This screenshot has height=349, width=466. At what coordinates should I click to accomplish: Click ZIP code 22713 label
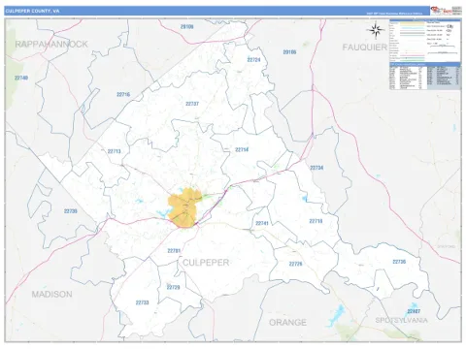click(x=114, y=151)
